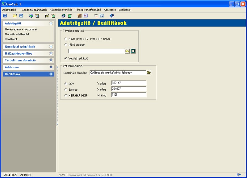Open Beállítások link under the Adatrögzítő panel

[x=11, y=39]
